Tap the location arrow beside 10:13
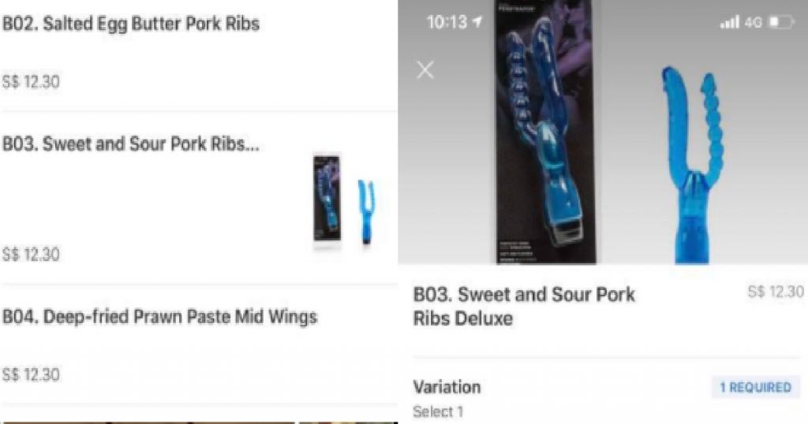 point(477,21)
